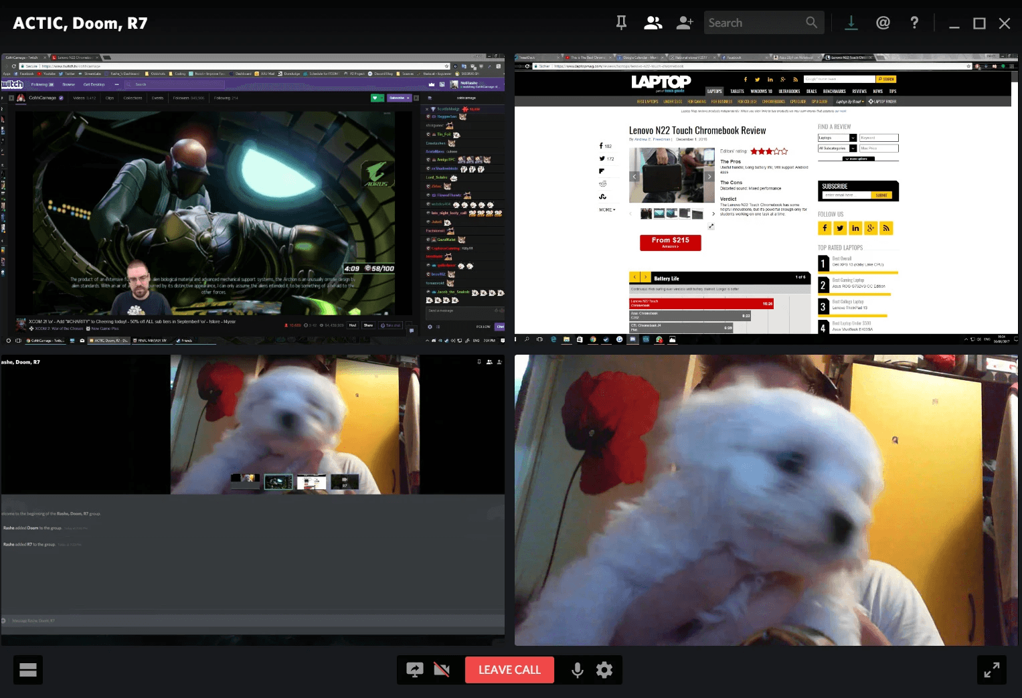
Task: Open the Videos tab on CohhCarnage channel
Action: click(x=84, y=98)
